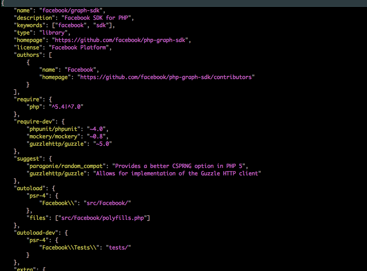This screenshot has height=271, width=367.
Task: Click the "~4.0" version value
Action: (96, 129)
